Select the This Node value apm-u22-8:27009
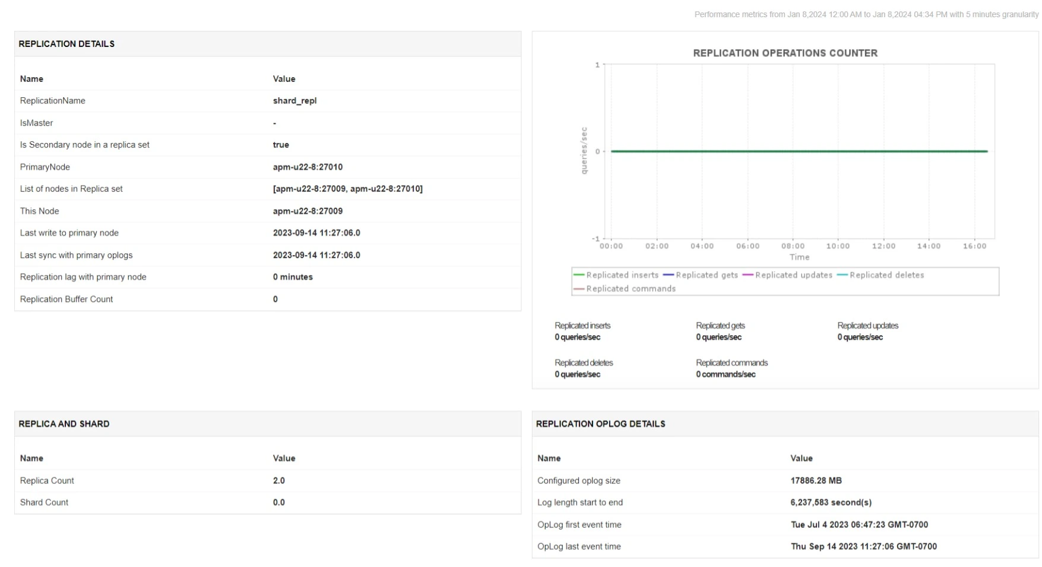 coord(308,211)
